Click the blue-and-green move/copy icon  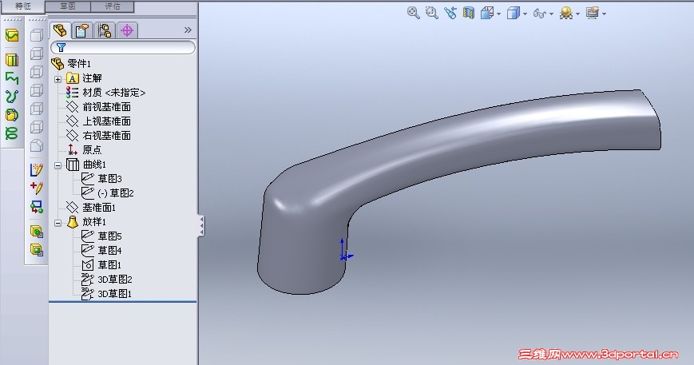(37, 207)
